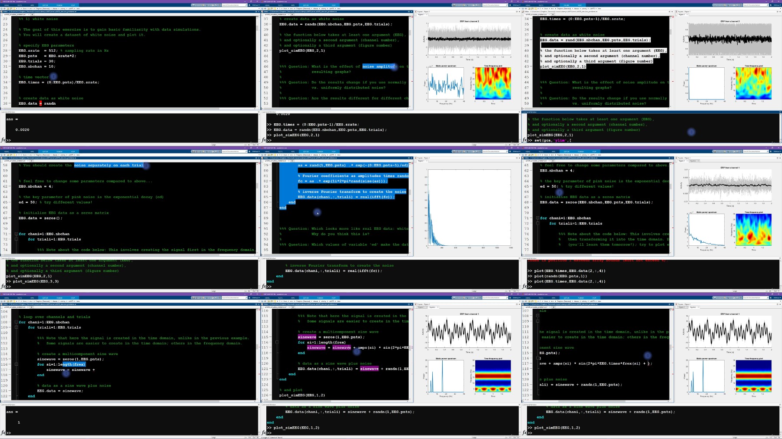Click fx icon beside 'ans = 1' prompt

tap(3, 432)
